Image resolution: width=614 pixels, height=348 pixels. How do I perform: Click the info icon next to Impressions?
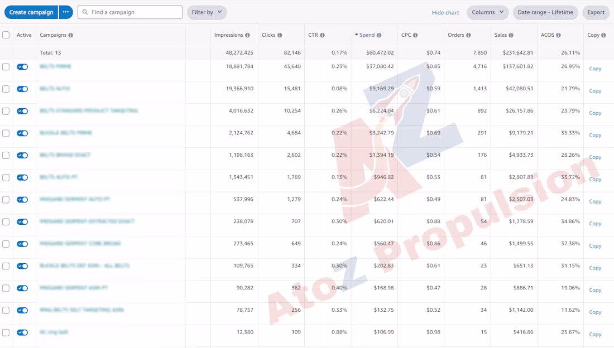click(247, 35)
